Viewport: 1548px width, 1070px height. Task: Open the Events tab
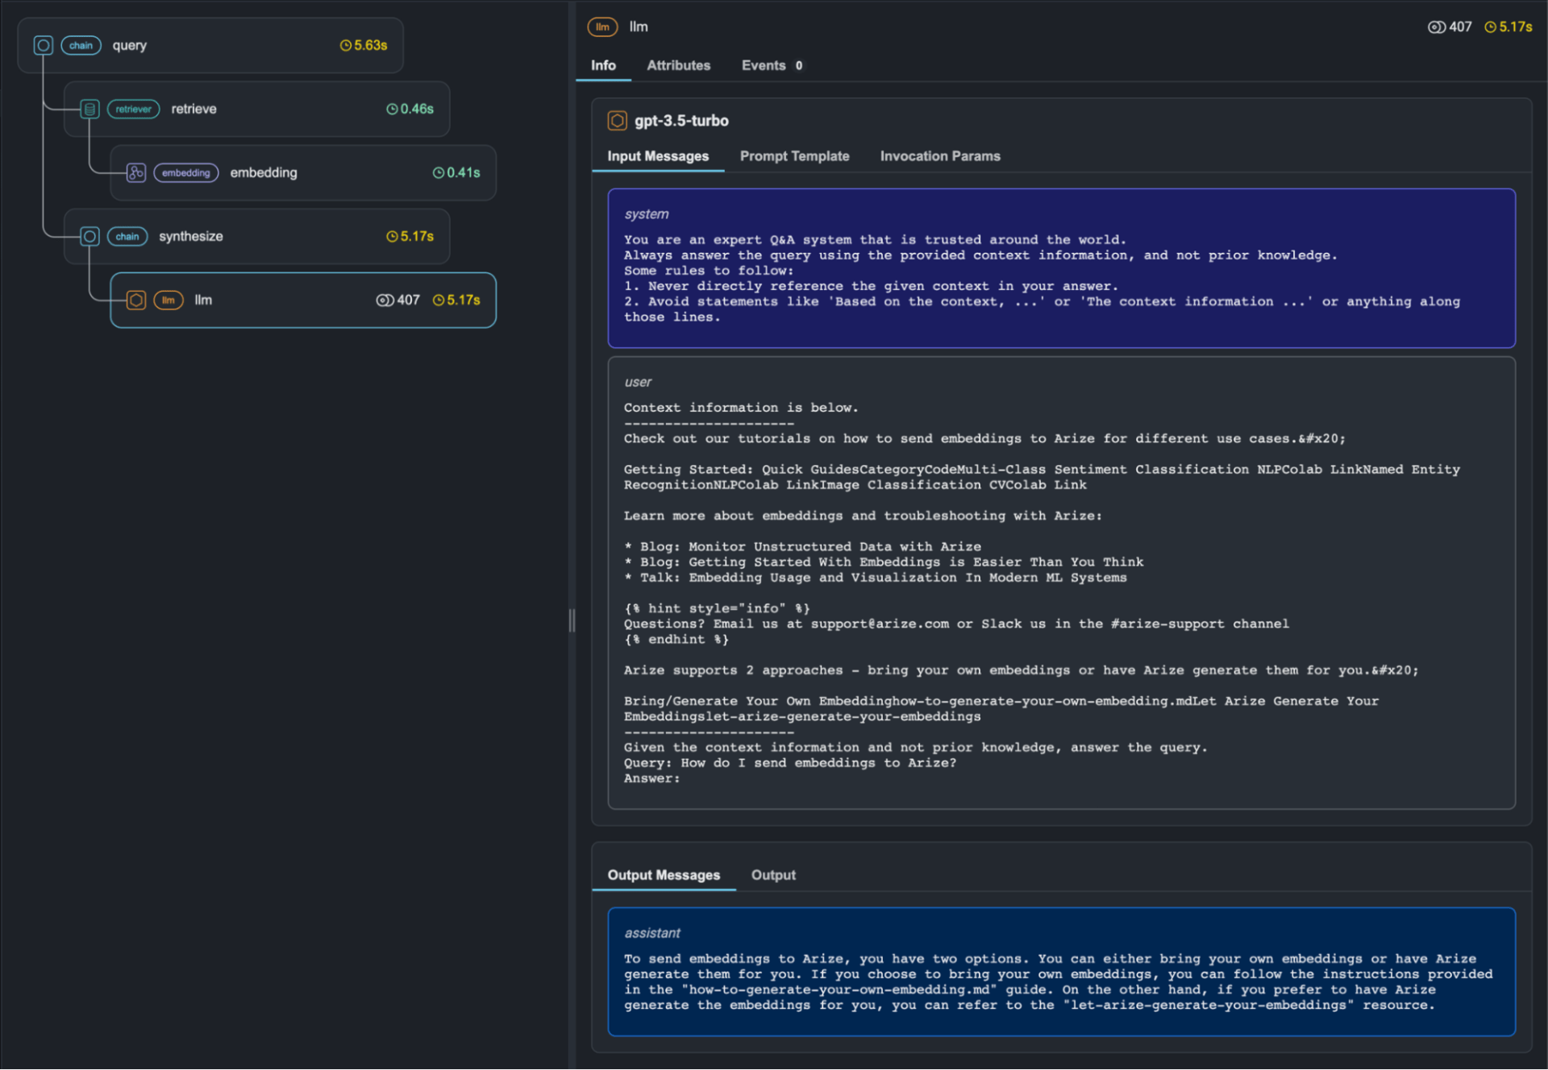click(x=764, y=65)
